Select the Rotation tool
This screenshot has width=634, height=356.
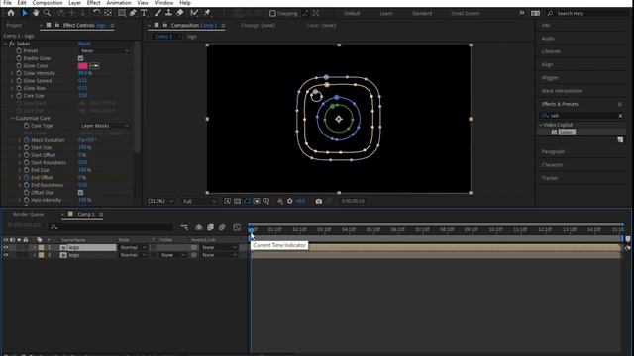96,13
